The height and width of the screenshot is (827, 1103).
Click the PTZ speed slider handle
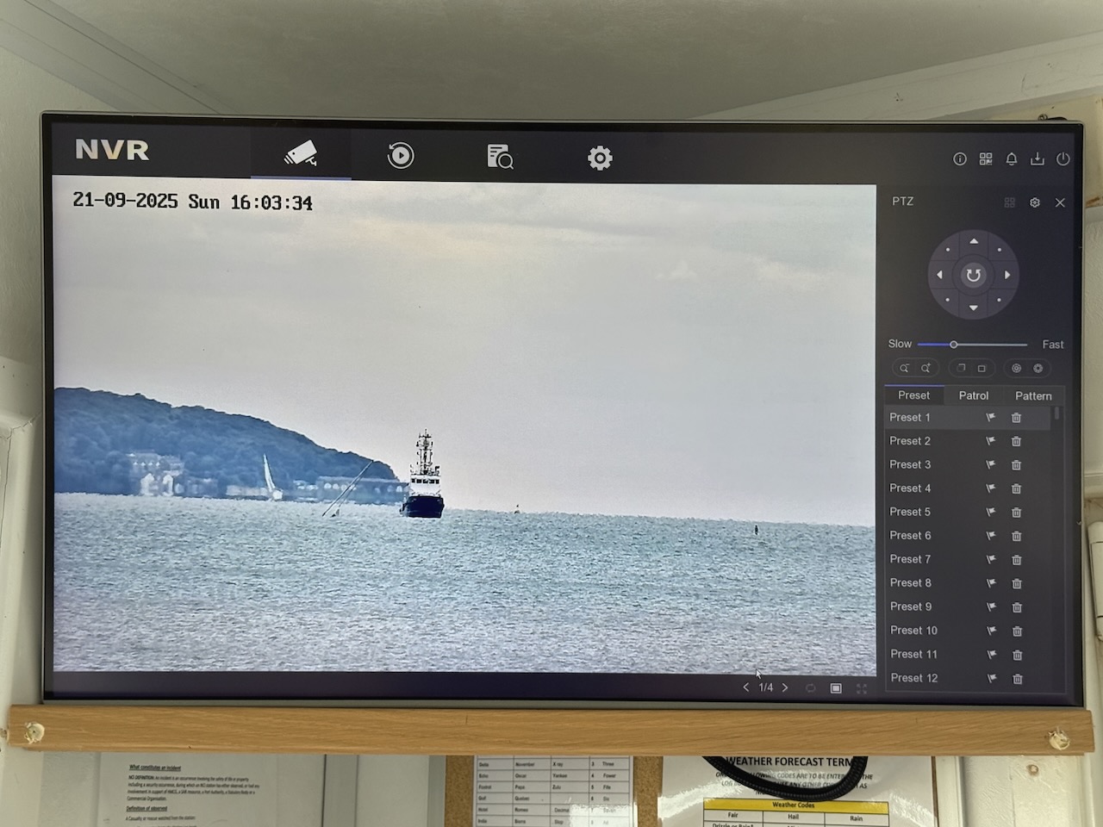point(954,345)
